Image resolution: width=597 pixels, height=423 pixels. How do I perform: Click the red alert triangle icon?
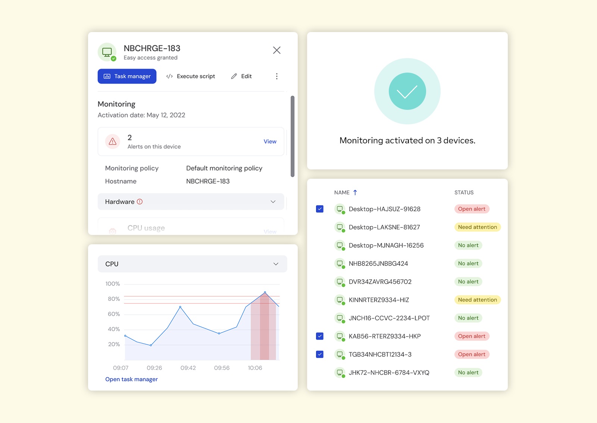point(112,141)
